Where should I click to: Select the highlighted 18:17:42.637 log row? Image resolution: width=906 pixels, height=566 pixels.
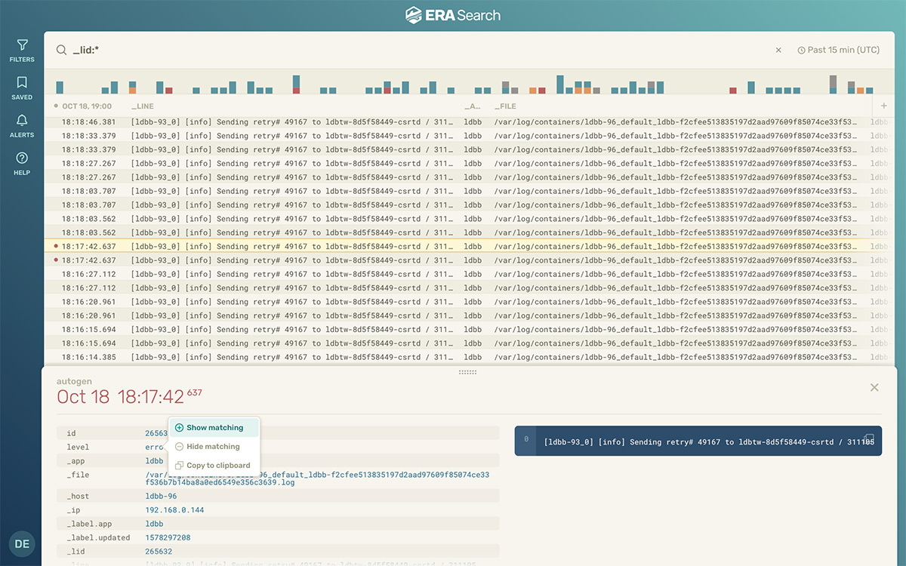click(x=469, y=246)
